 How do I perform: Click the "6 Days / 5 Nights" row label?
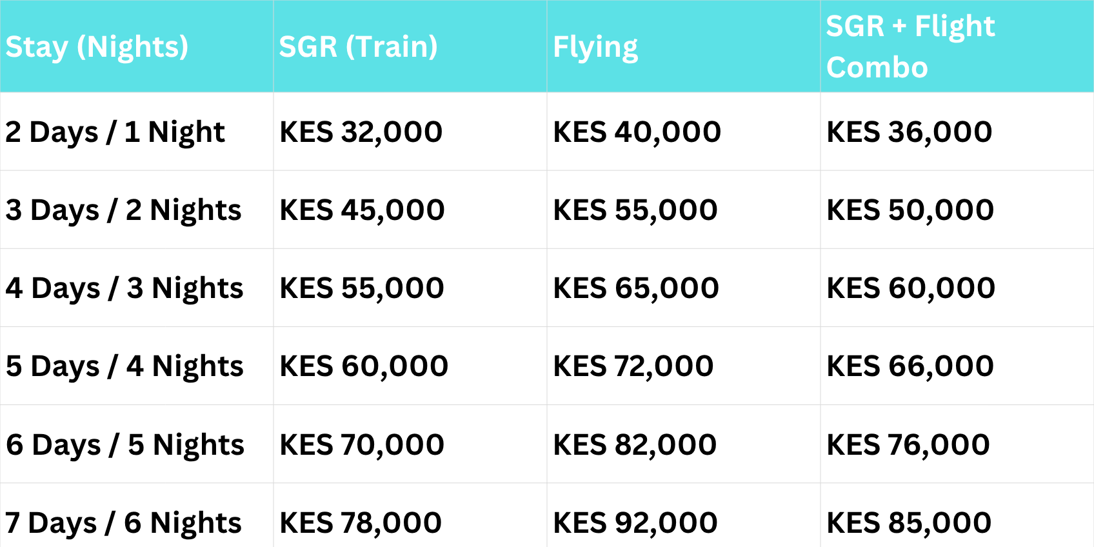point(125,445)
